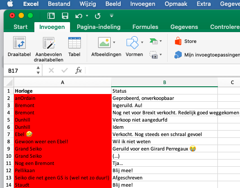Select cell 'Tja...'
The image size is (240, 188).
[x=165, y=163]
